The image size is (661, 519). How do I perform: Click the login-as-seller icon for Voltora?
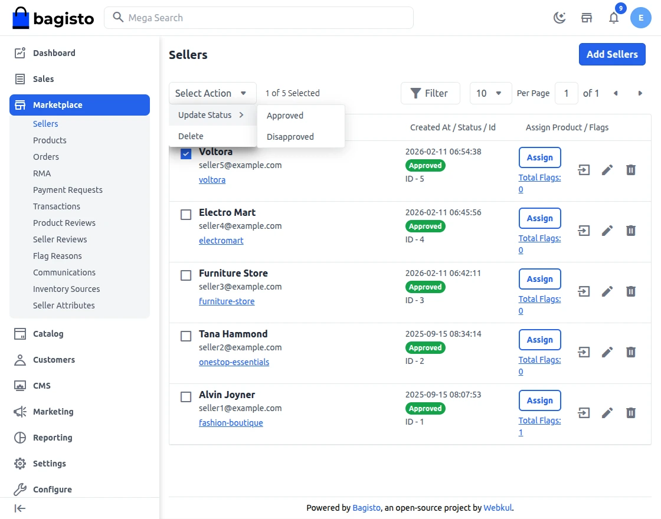click(584, 170)
